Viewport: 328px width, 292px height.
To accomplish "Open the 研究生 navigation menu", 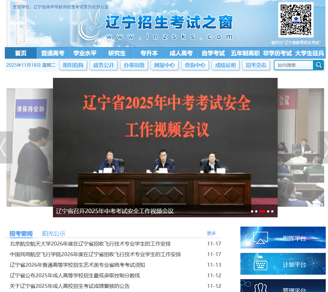I will coord(117,53).
